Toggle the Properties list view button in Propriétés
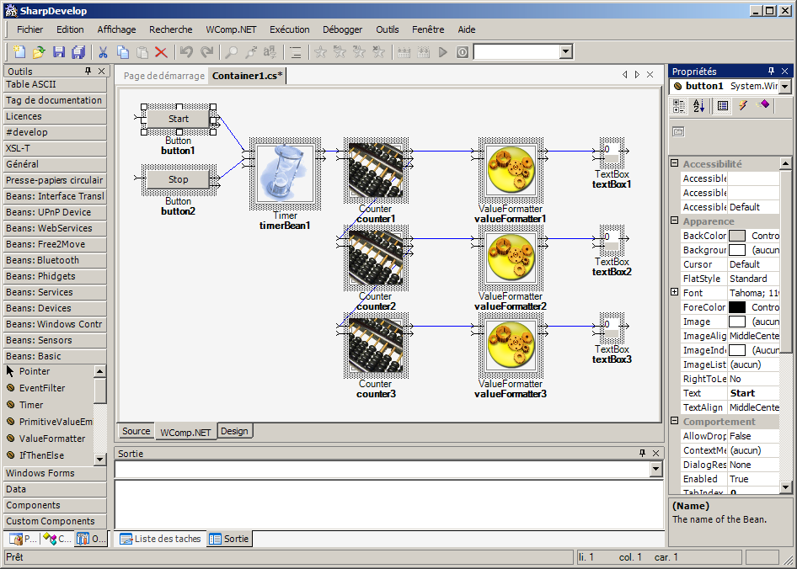797x569 pixels. (723, 106)
